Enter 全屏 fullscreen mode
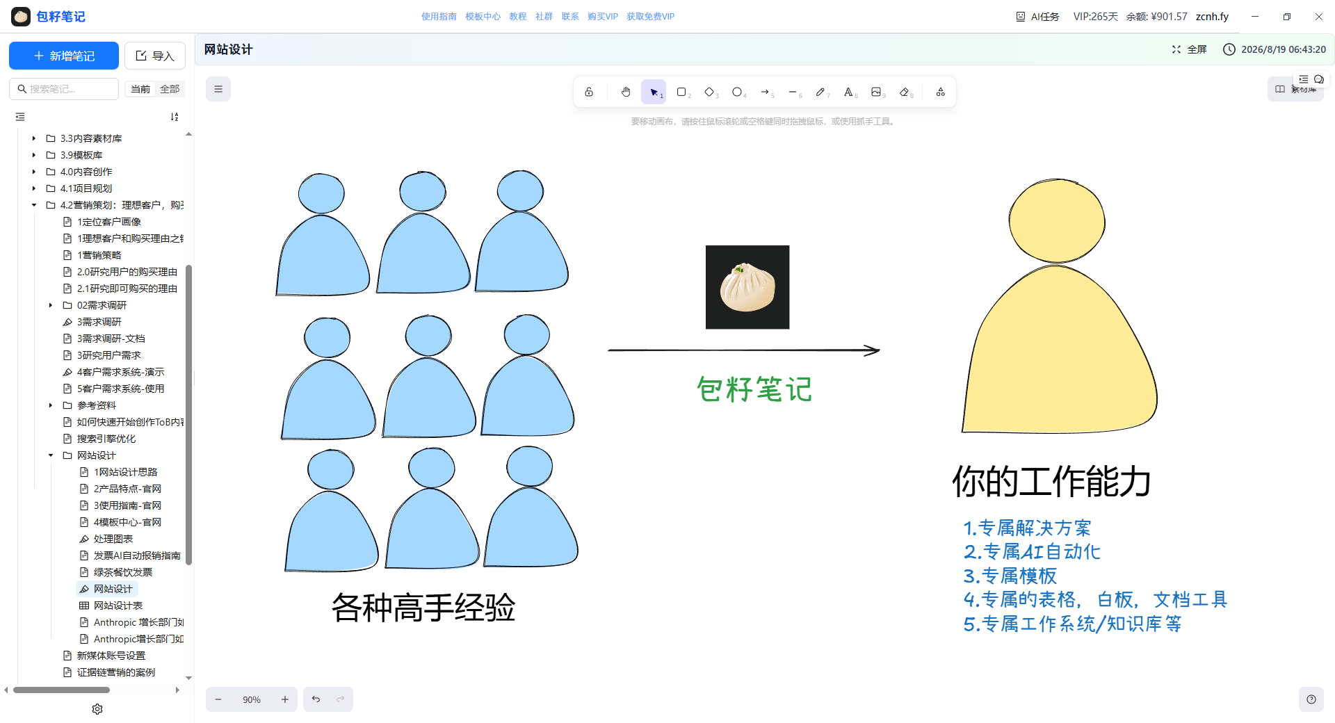 1190,49
